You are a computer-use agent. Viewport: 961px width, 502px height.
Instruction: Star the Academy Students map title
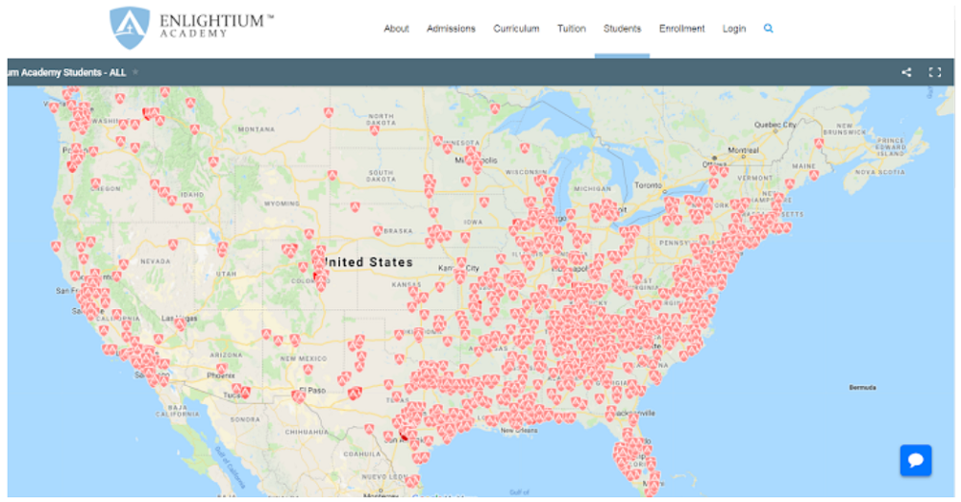tap(136, 72)
